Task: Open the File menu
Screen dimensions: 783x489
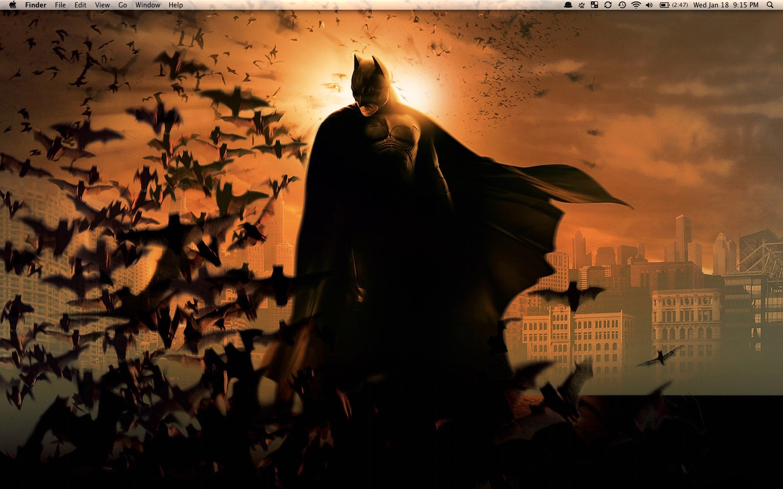Action: tap(61, 5)
